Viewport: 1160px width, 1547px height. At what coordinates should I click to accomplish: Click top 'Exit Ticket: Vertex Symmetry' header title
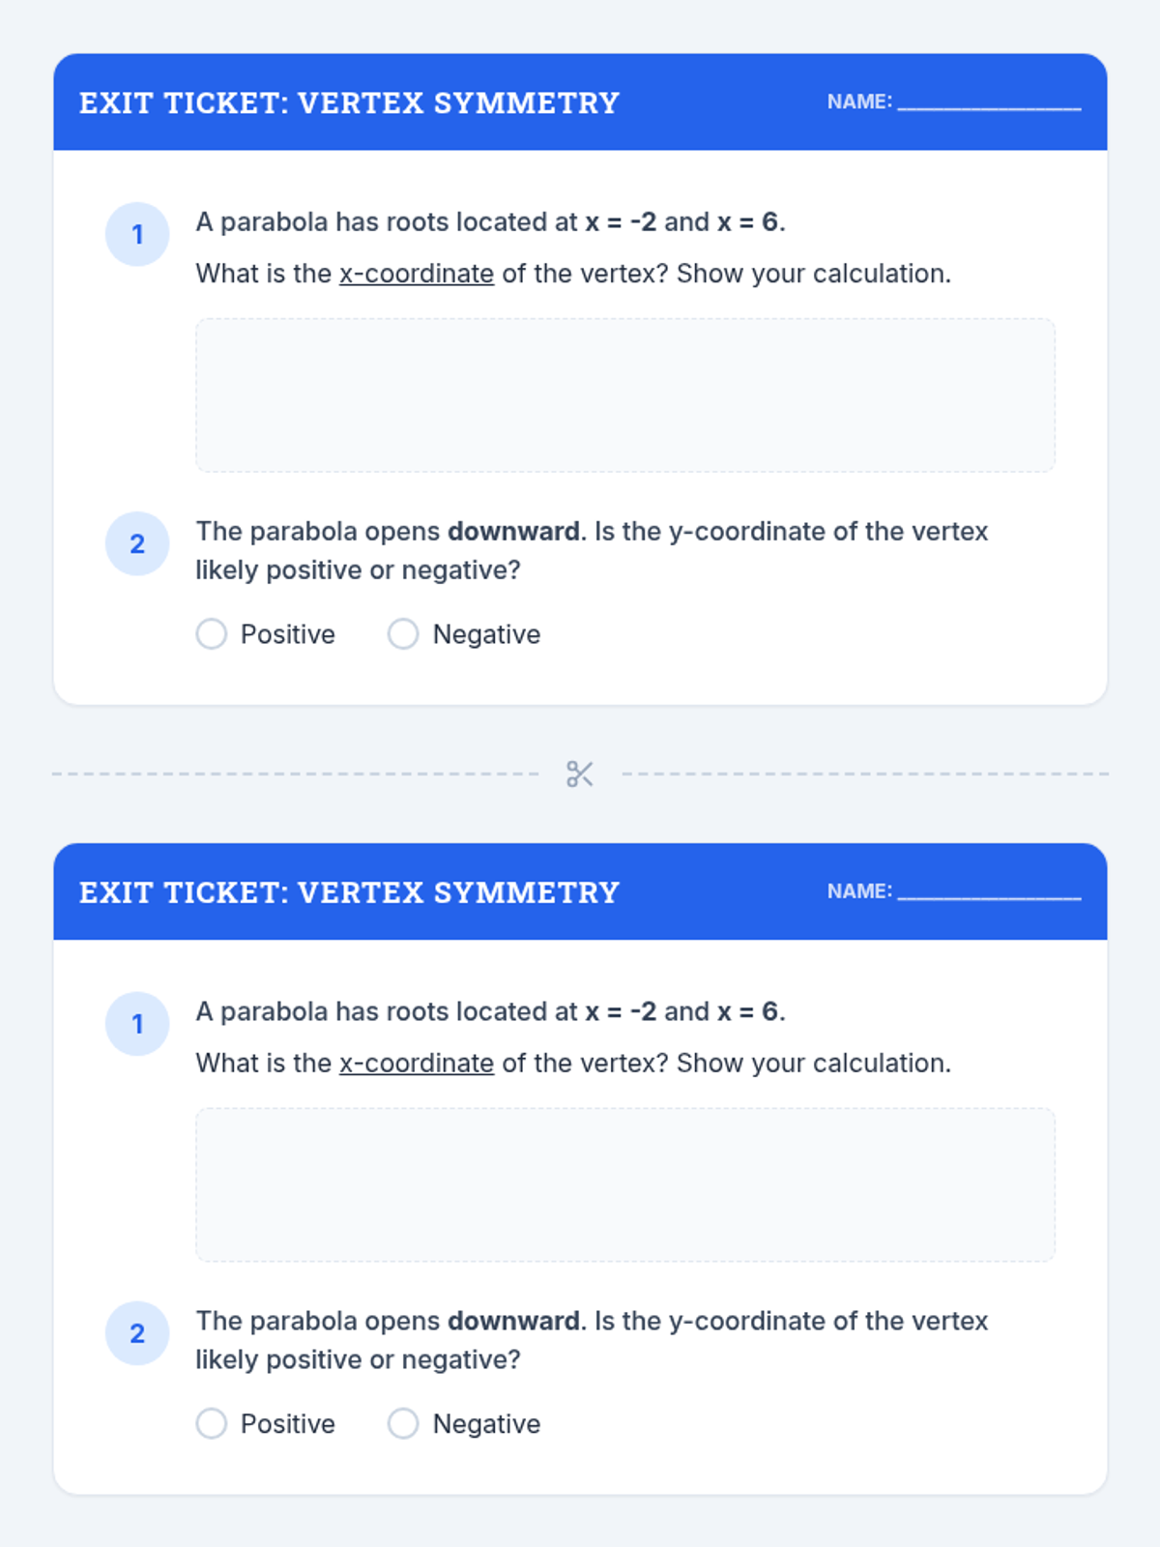coord(349,102)
